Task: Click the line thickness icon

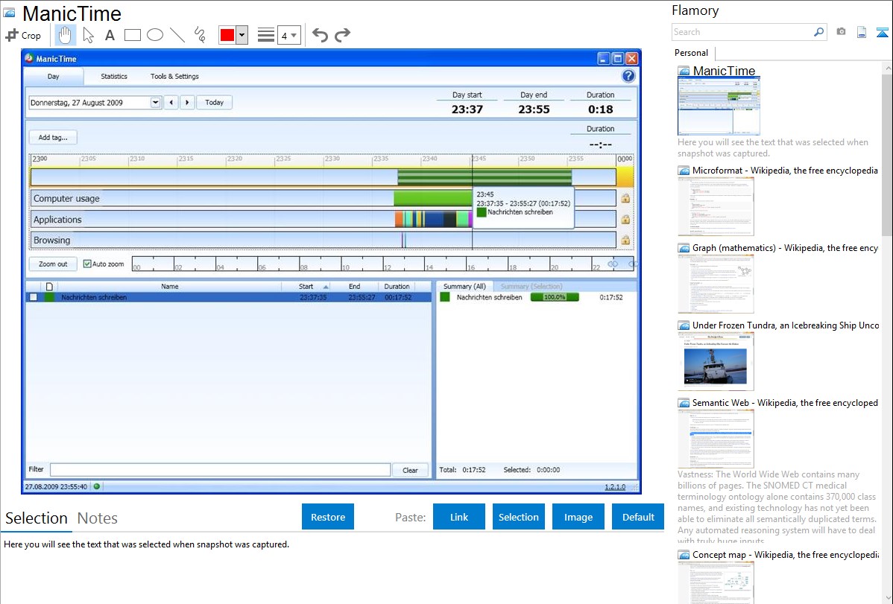Action: coord(265,35)
